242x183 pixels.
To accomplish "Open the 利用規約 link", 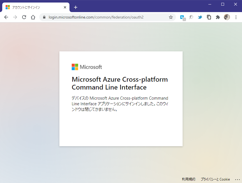I will click(189, 179).
